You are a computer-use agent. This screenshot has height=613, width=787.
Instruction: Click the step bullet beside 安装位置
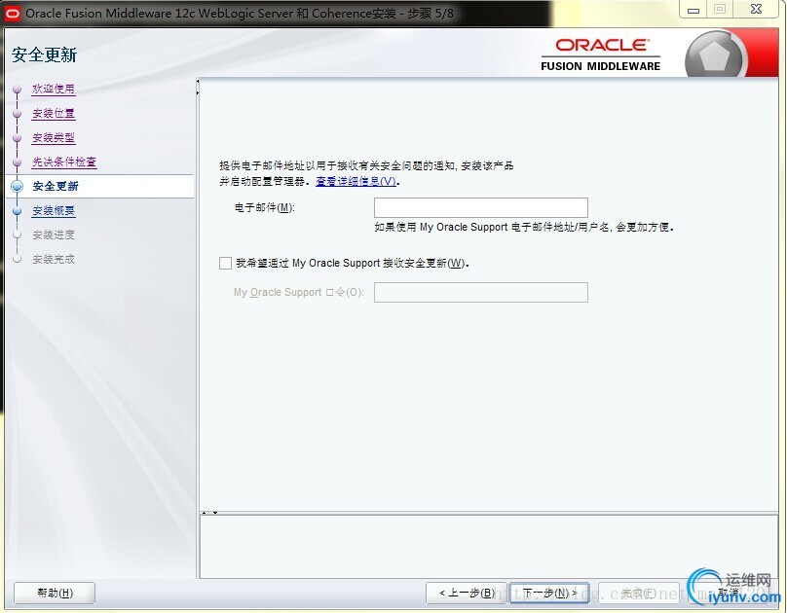(x=18, y=114)
